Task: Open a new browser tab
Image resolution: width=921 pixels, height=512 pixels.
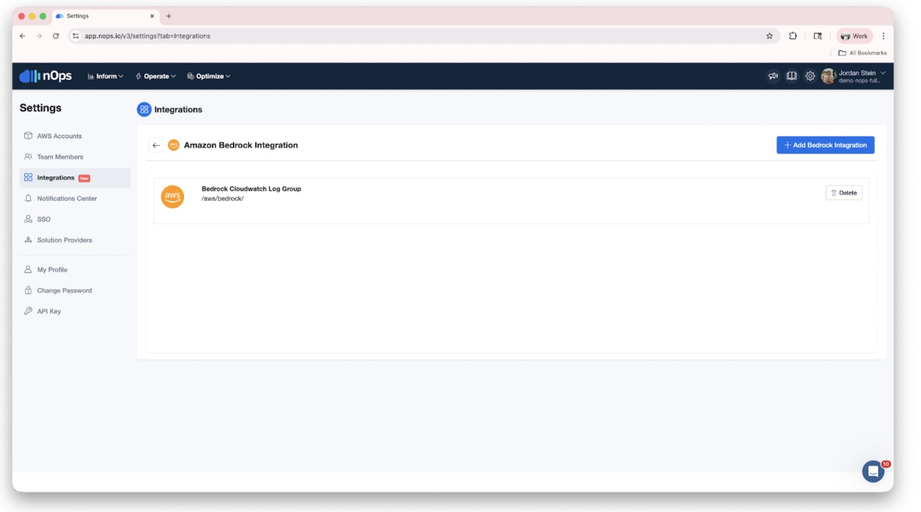Action: click(169, 16)
